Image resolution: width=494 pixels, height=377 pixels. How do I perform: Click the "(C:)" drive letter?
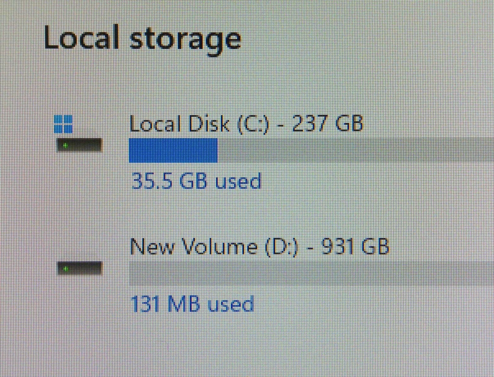pyautogui.click(x=252, y=124)
